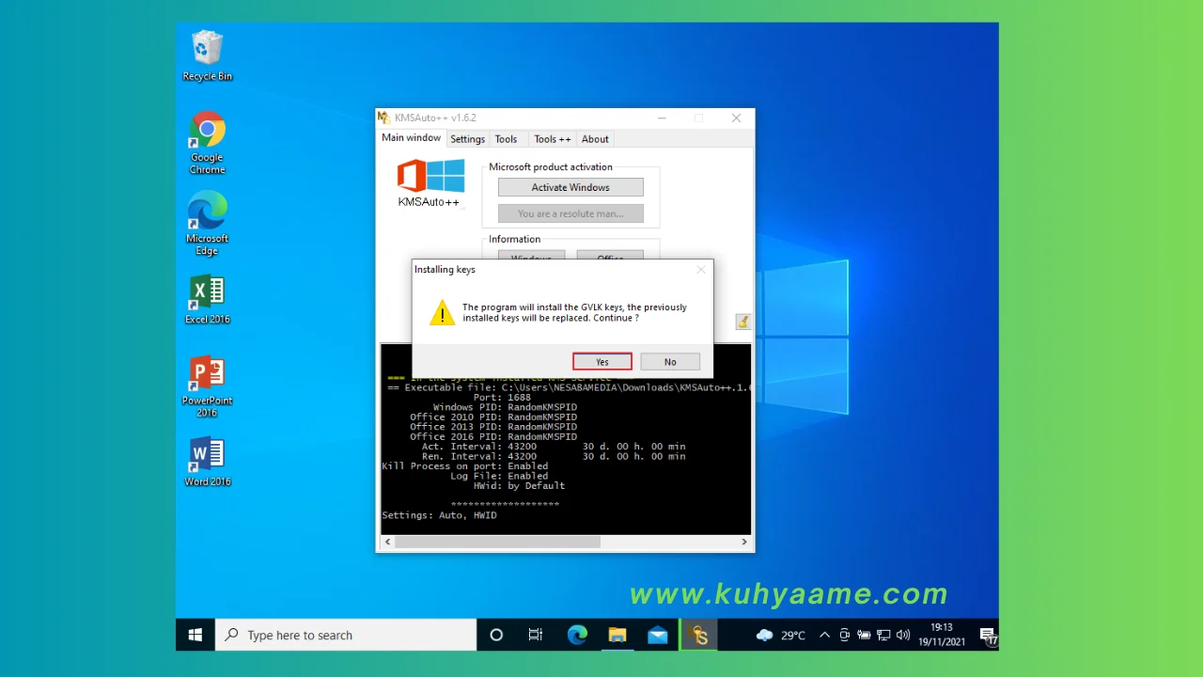Open the notification center with 17 notifications
Image resolution: width=1203 pixels, height=677 pixels.
pyautogui.click(x=987, y=636)
